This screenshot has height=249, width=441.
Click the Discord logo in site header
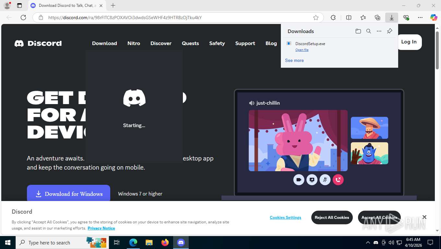click(x=38, y=43)
